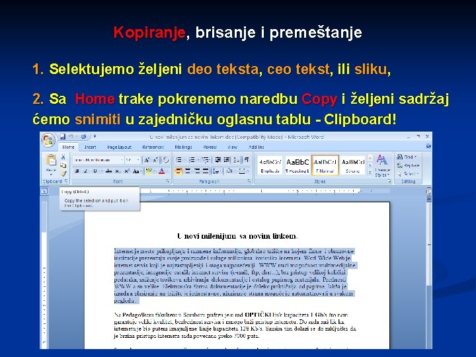
Task: Sort text with A-Z icon
Action: click(x=237, y=160)
